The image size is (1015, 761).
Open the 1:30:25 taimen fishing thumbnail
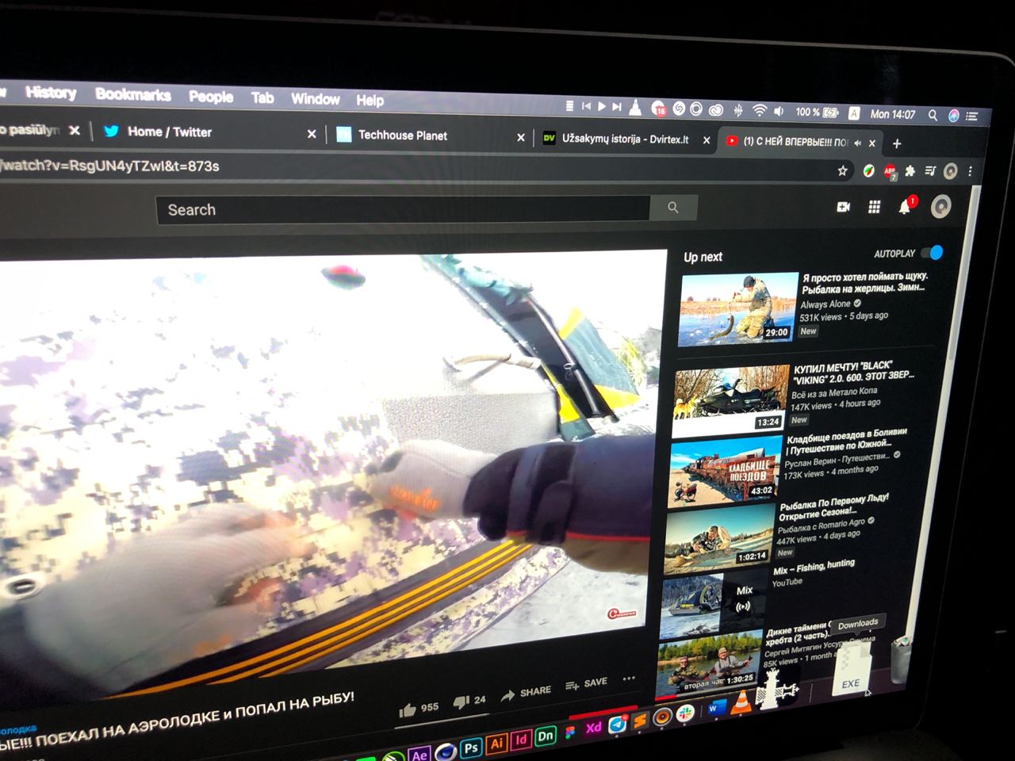click(x=707, y=664)
